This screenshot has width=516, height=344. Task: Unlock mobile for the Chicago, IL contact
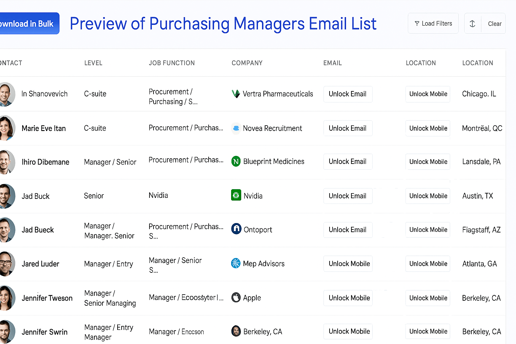click(428, 94)
